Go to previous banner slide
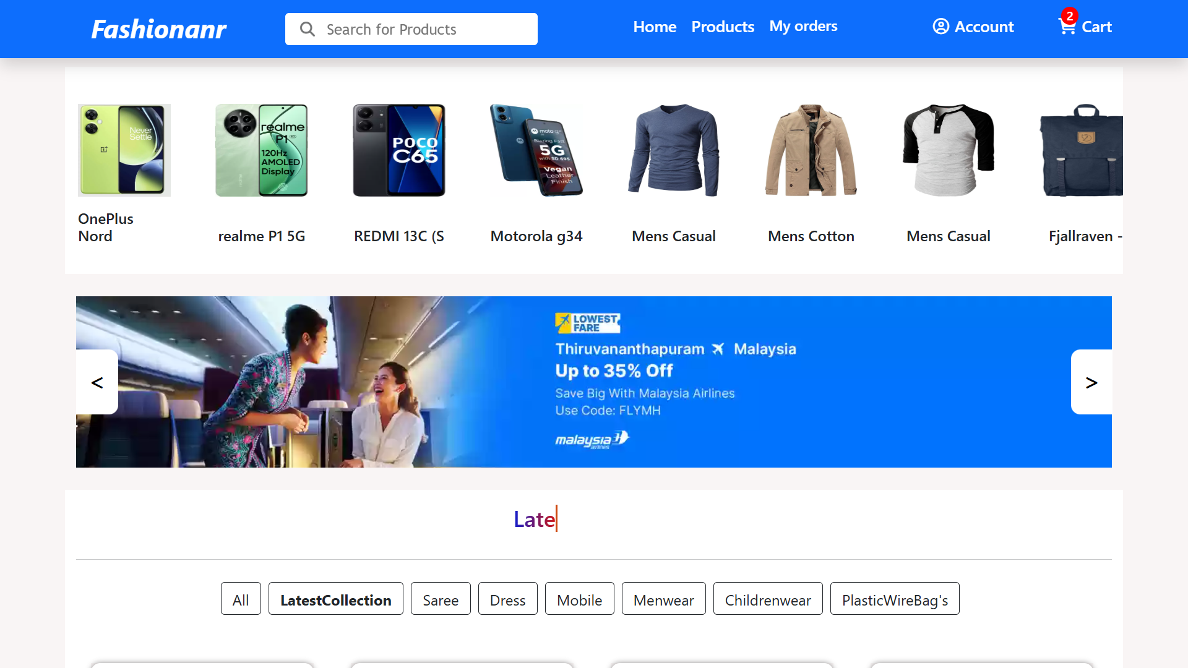 pyautogui.click(x=97, y=382)
